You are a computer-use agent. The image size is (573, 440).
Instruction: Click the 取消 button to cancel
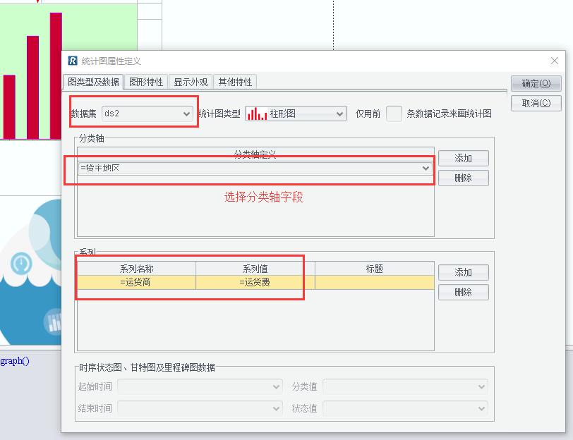coord(536,103)
